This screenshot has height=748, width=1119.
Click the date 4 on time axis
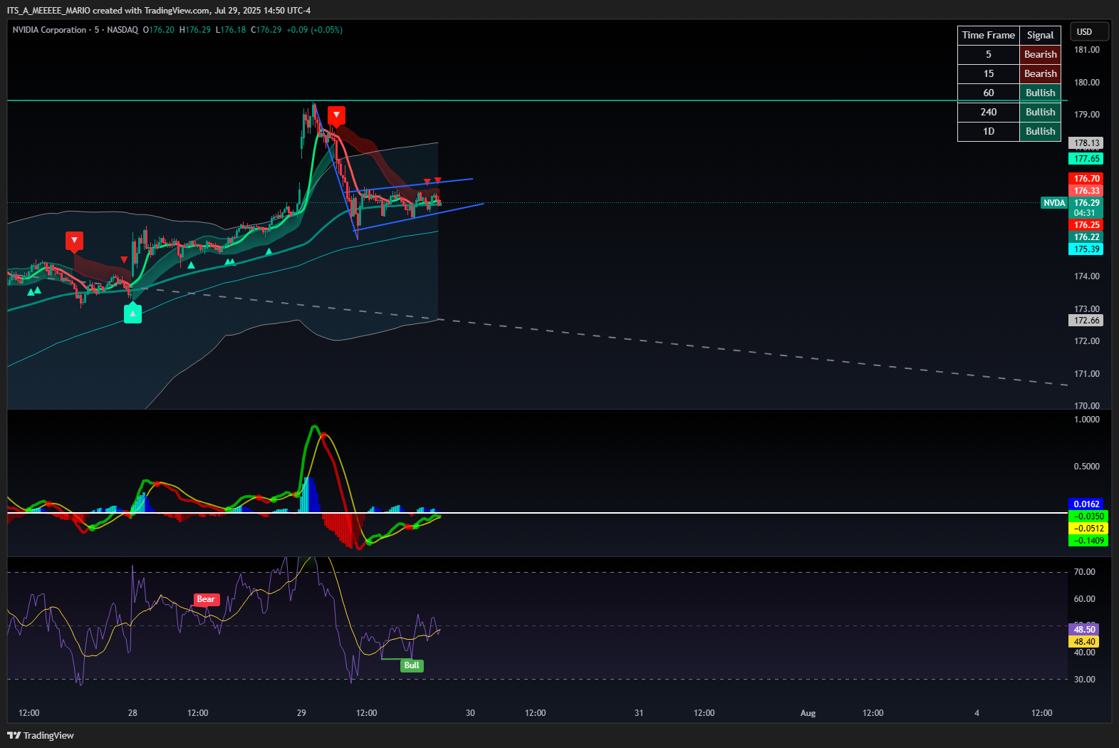click(977, 713)
